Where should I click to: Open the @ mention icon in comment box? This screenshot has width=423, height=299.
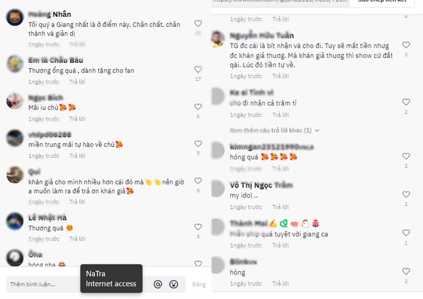(x=158, y=284)
